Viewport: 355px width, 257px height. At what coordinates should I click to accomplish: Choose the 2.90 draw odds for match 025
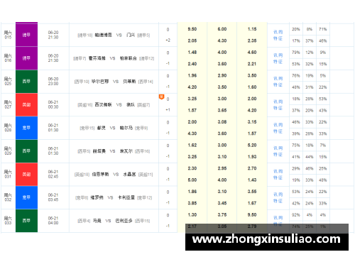(222, 75)
